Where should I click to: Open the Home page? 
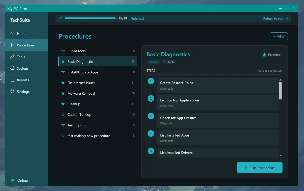pos(27,34)
